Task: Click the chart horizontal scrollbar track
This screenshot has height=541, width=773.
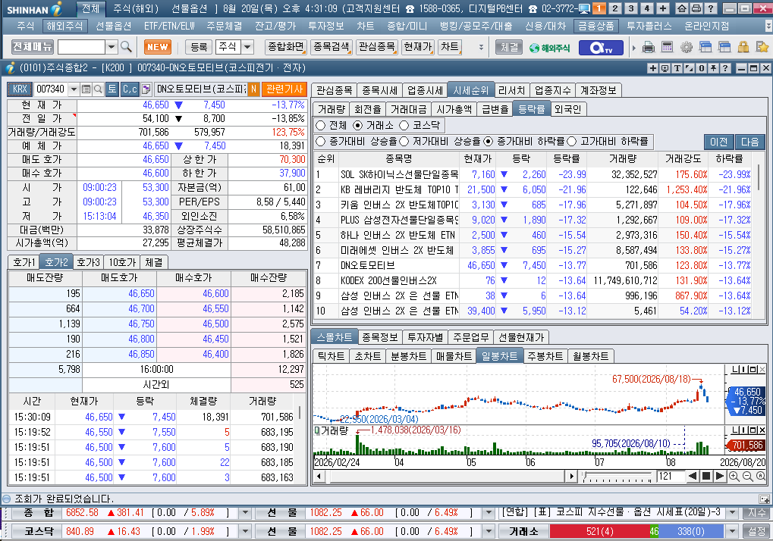Action: point(445,476)
